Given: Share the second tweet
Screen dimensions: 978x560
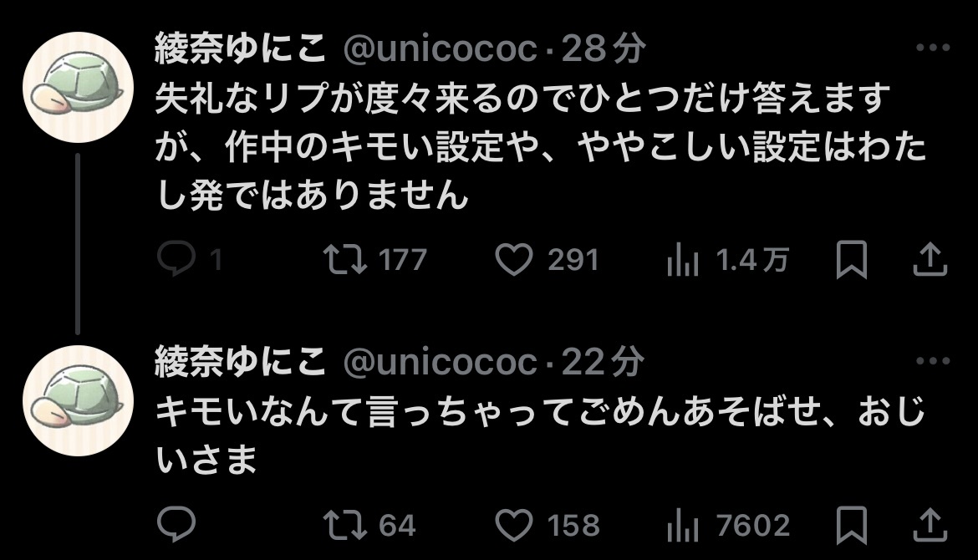Looking at the screenshot, I should [930, 525].
